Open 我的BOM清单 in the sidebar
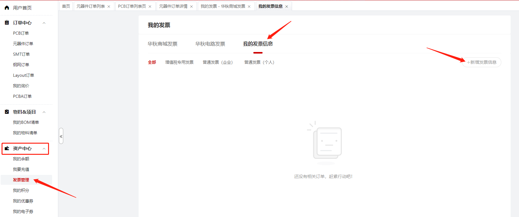Image resolution: width=519 pixels, height=217 pixels. pyautogui.click(x=26, y=122)
